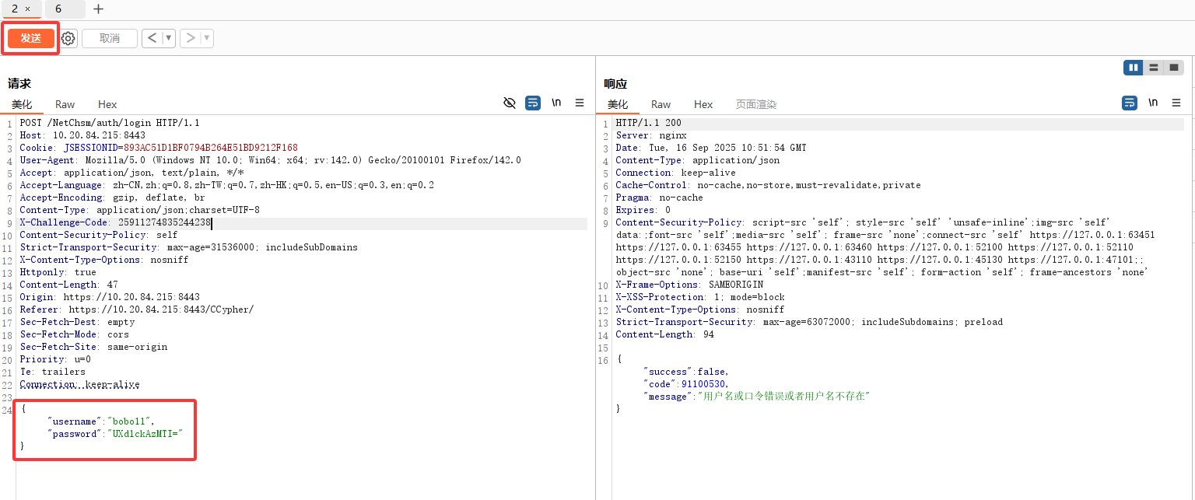Click the Referer header with /CCypher/

pyautogui.click(x=137, y=309)
